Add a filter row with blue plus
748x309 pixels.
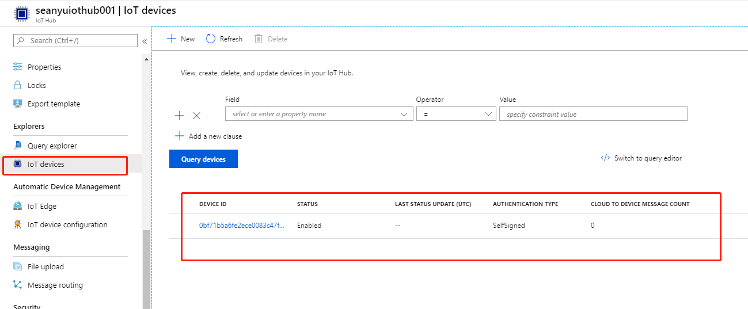[179, 116]
